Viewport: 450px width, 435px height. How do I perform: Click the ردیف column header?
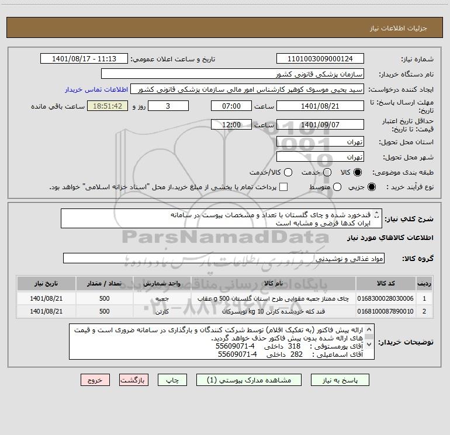[424, 283]
